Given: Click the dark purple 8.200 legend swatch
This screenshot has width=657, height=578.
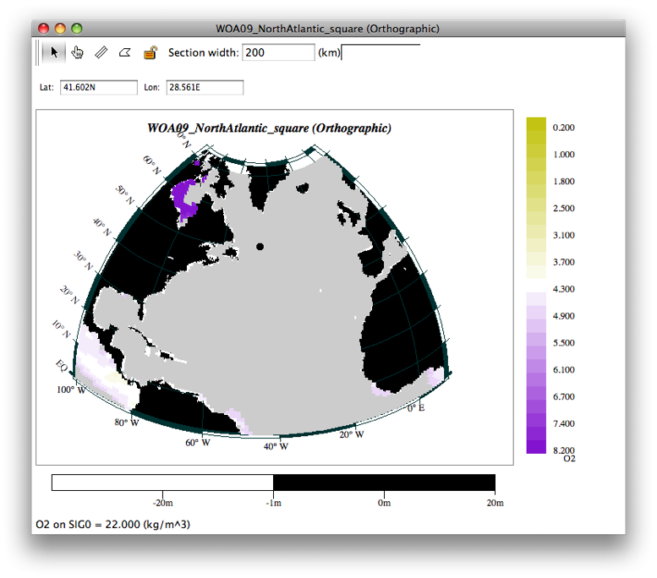Looking at the screenshot, I should coord(536,446).
